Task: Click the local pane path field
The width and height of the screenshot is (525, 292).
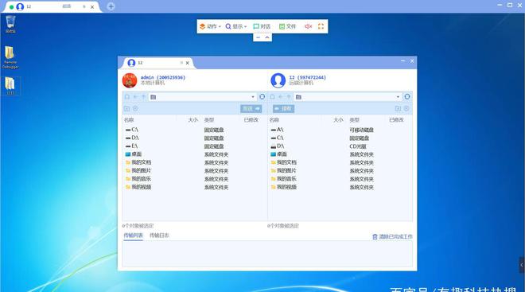Action: (x=203, y=97)
